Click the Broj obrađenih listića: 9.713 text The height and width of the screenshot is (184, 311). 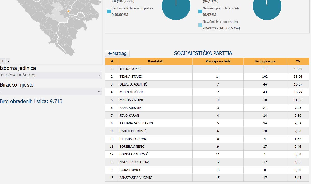pos(31,101)
